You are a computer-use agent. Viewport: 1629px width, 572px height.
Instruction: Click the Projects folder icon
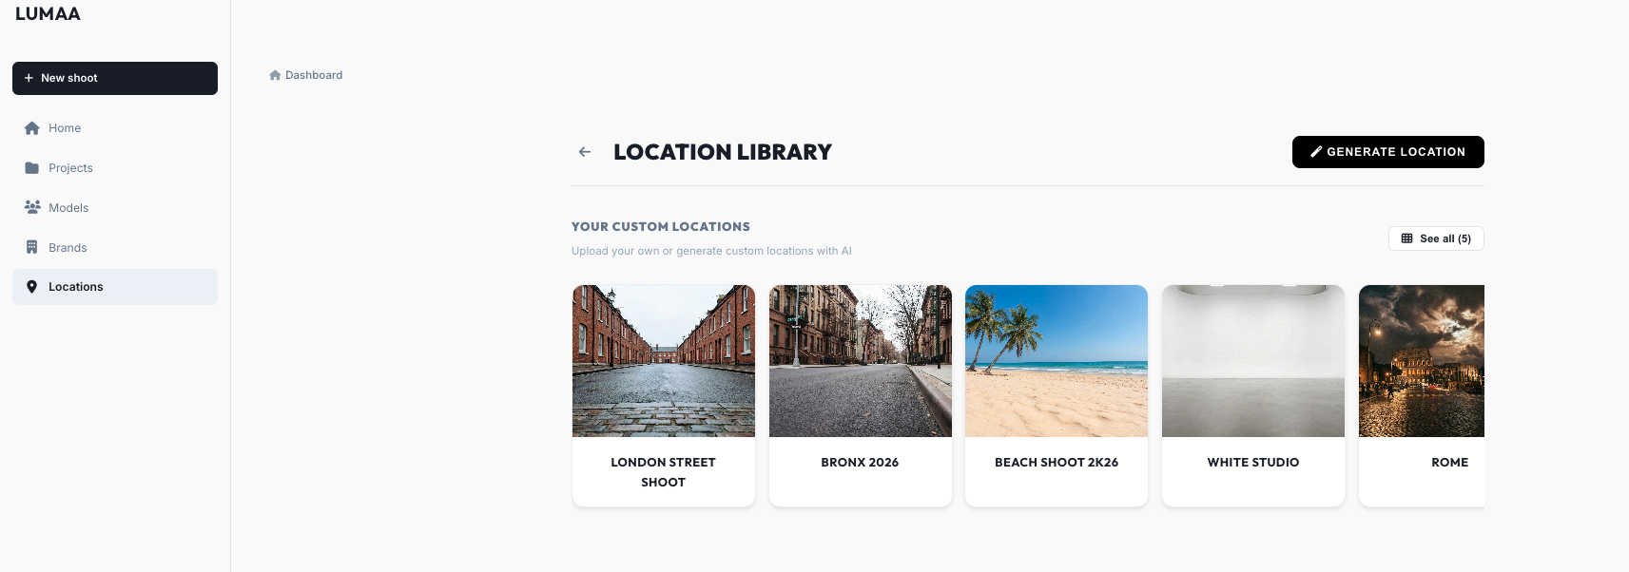[32, 168]
